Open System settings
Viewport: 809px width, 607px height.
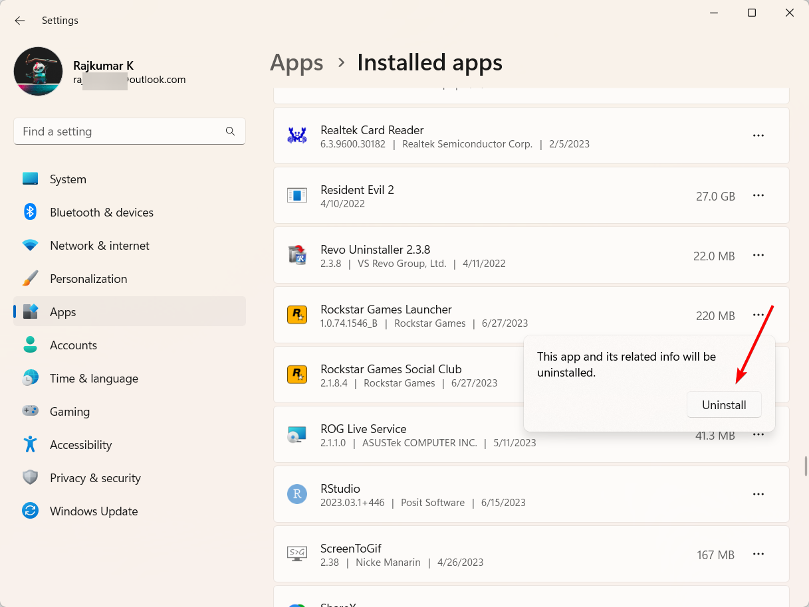click(x=130, y=179)
